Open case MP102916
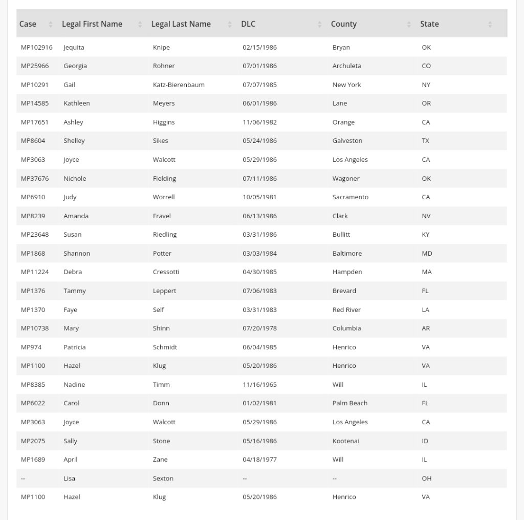The height and width of the screenshot is (520, 524). coord(36,47)
